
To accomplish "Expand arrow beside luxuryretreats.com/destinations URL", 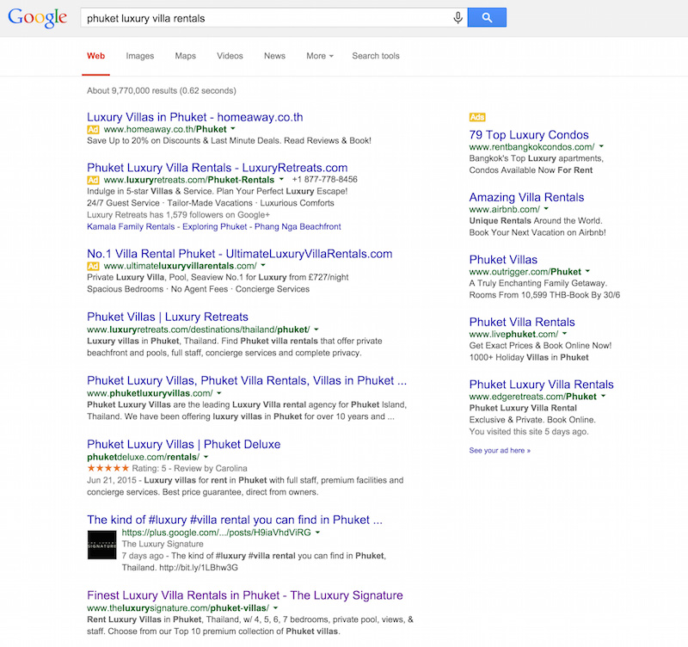I will click(316, 330).
